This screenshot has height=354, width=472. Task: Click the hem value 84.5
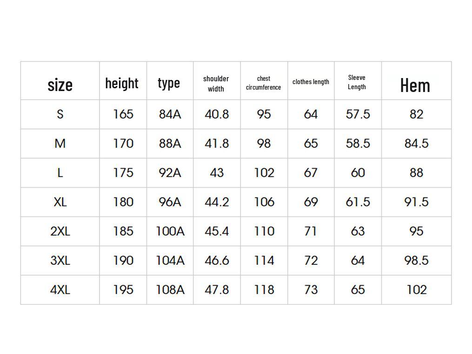click(x=416, y=144)
